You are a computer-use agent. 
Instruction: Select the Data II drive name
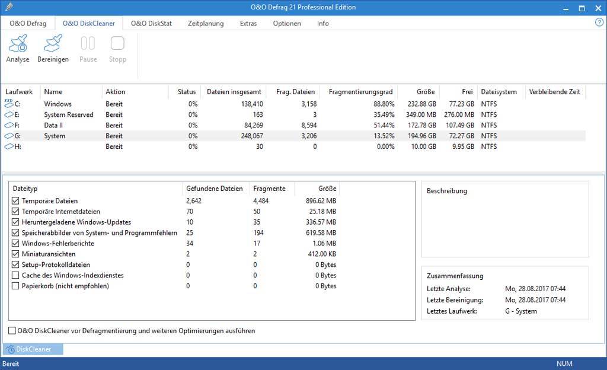[53, 125]
